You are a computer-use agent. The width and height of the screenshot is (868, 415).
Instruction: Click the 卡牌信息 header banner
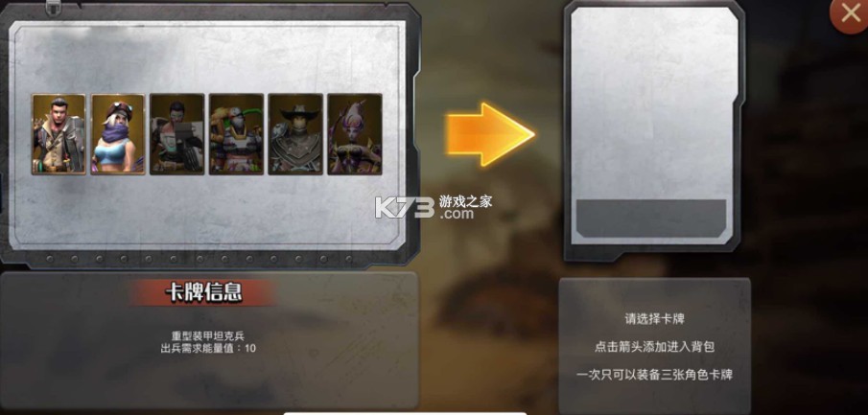pyautogui.click(x=203, y=292)
